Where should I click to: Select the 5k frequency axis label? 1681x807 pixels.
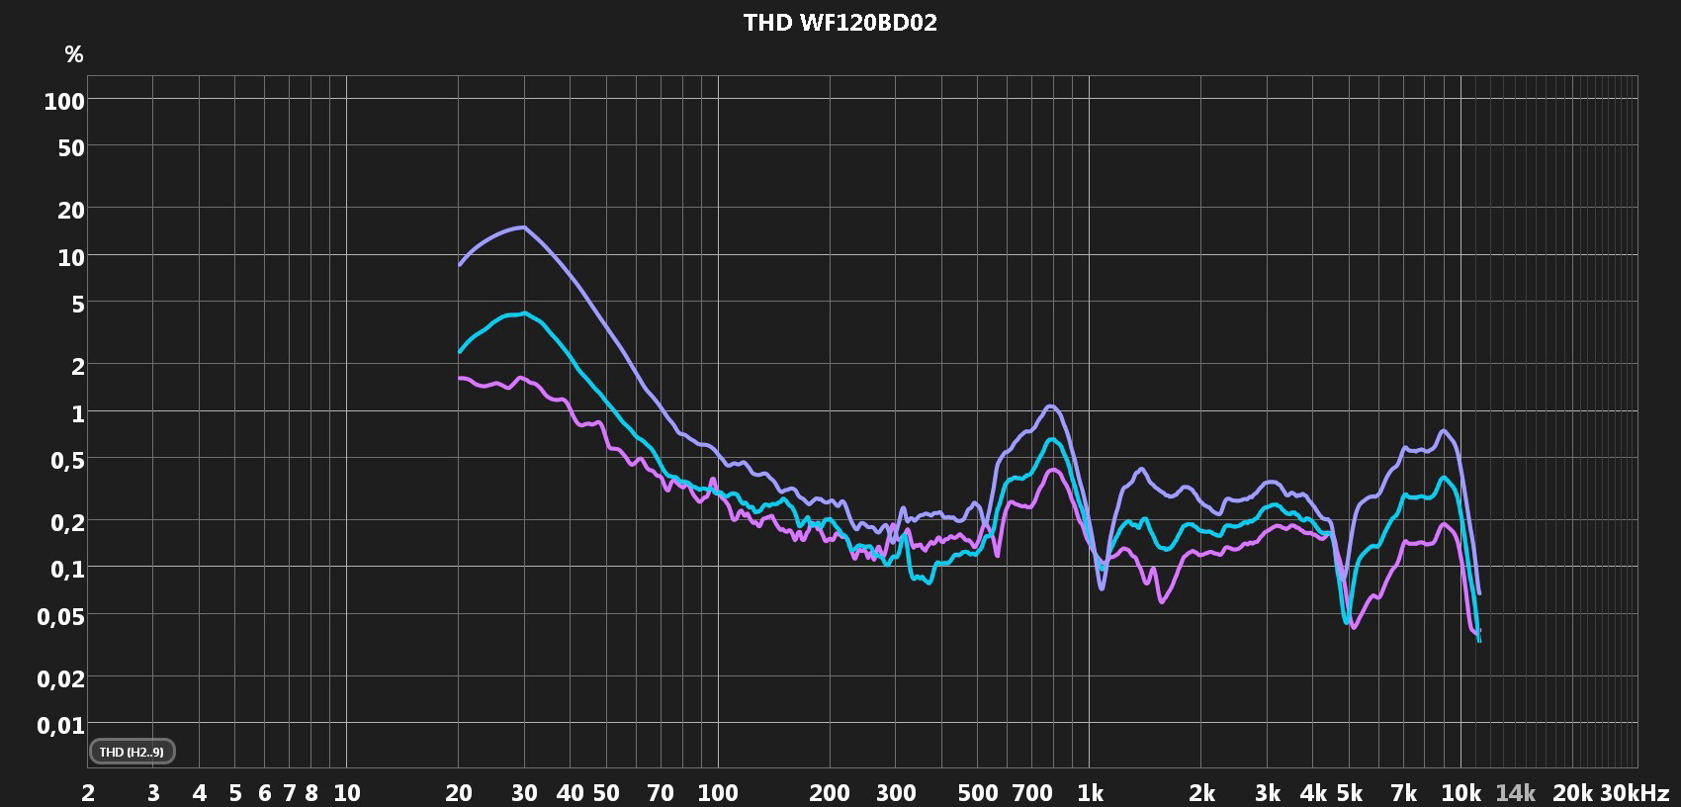tap(1350, 793)
